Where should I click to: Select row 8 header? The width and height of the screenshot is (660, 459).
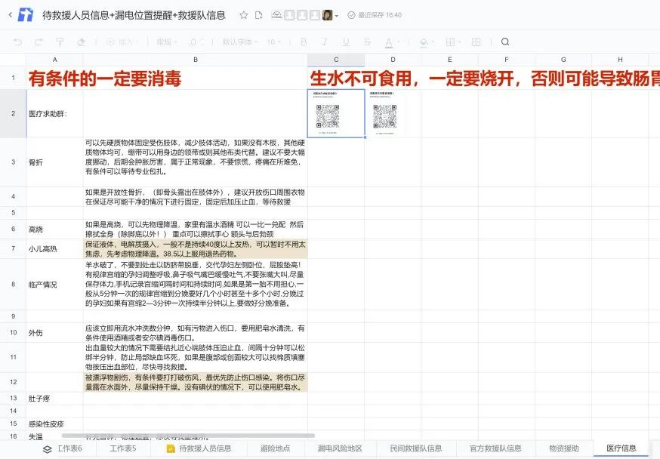point(13,285)
